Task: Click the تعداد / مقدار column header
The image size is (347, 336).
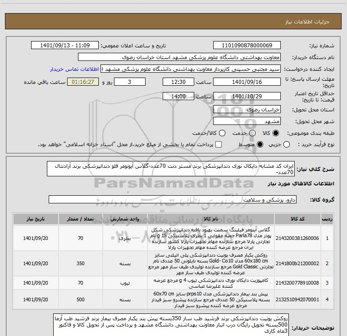Action: point(81,219)
